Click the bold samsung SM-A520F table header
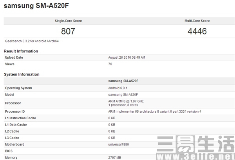Image resolution: width=235 pixels, height=160 pixels. 123,81
